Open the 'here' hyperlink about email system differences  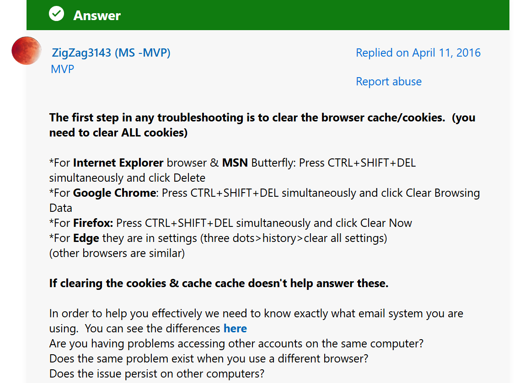pos(235,328)
